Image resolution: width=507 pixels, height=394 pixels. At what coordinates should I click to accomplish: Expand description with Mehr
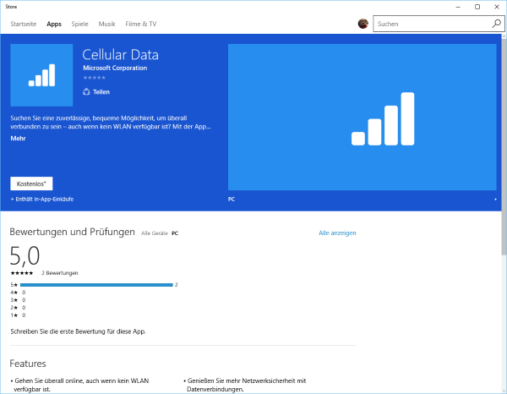pyautogui.click(x=18, y=139)
